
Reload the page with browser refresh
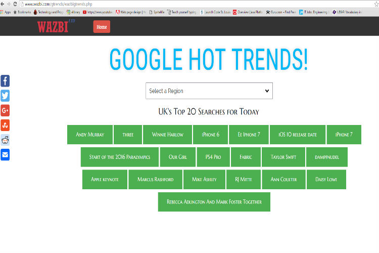click(15, 4)
